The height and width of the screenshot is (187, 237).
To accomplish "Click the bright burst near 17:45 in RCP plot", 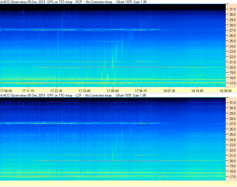I will (x=113, y=61).
